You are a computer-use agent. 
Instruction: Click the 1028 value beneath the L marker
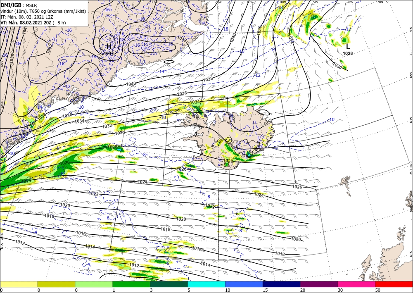pyautogui.click(x=348, y=53)
